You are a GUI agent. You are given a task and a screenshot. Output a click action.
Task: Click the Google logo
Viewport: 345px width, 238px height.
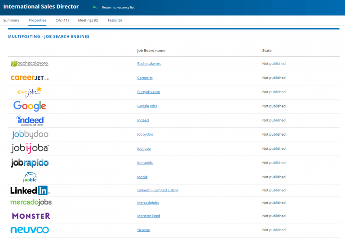(x=30, y=106)
